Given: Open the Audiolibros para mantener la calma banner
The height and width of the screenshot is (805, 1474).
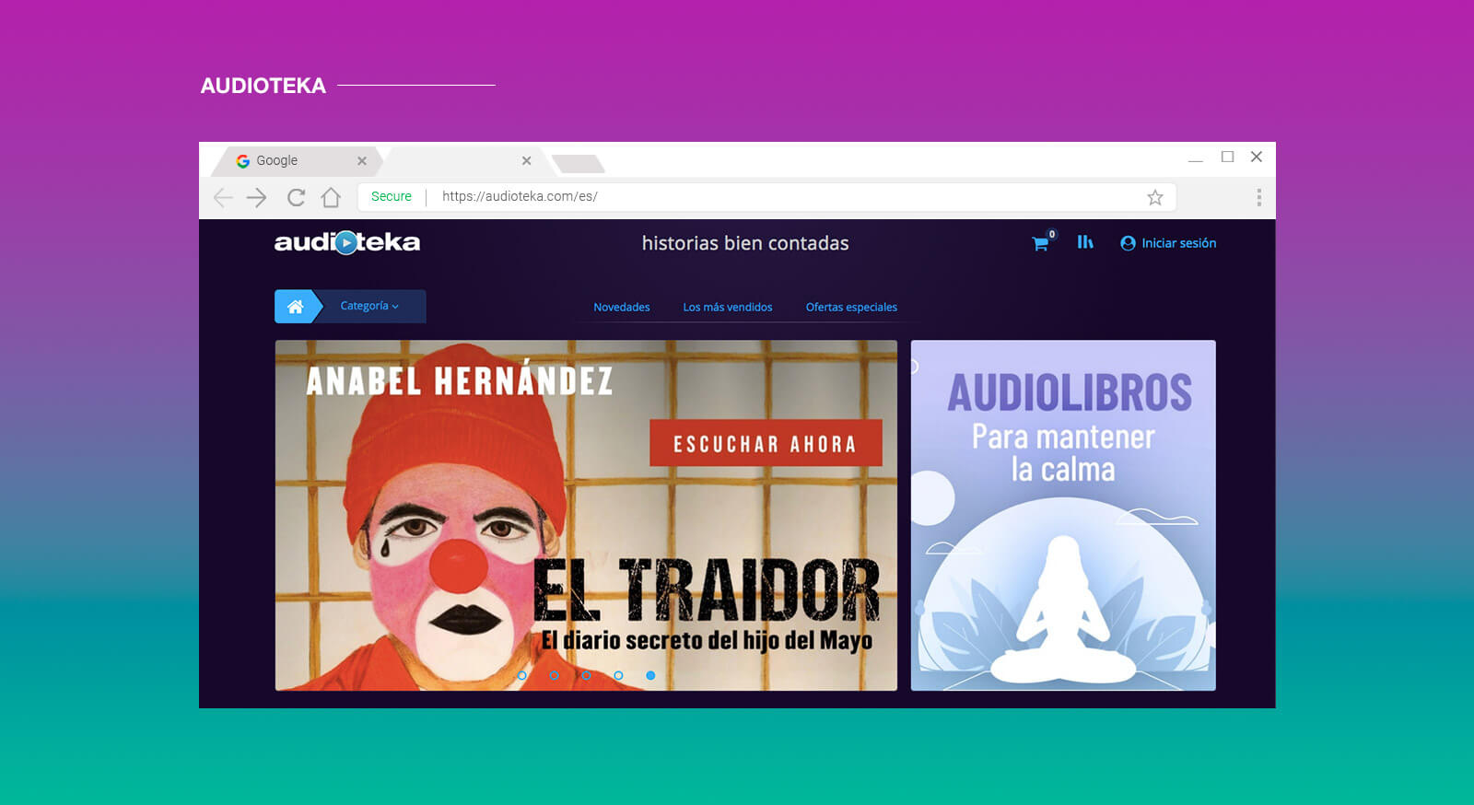Looking at the screenshot, I should tap(1062, 515).
